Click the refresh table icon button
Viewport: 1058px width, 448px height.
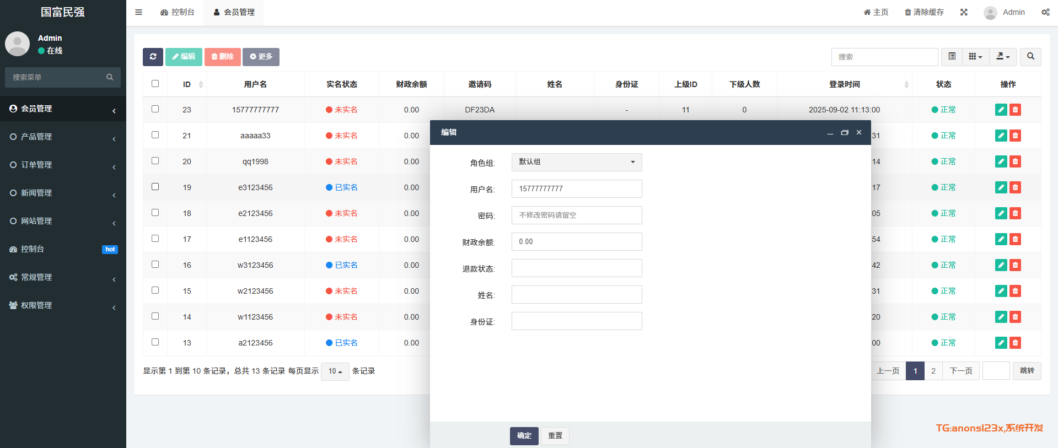153,57
